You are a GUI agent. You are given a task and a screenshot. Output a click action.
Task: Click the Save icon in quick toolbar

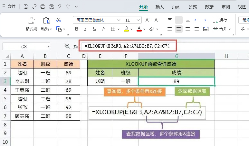26,6
